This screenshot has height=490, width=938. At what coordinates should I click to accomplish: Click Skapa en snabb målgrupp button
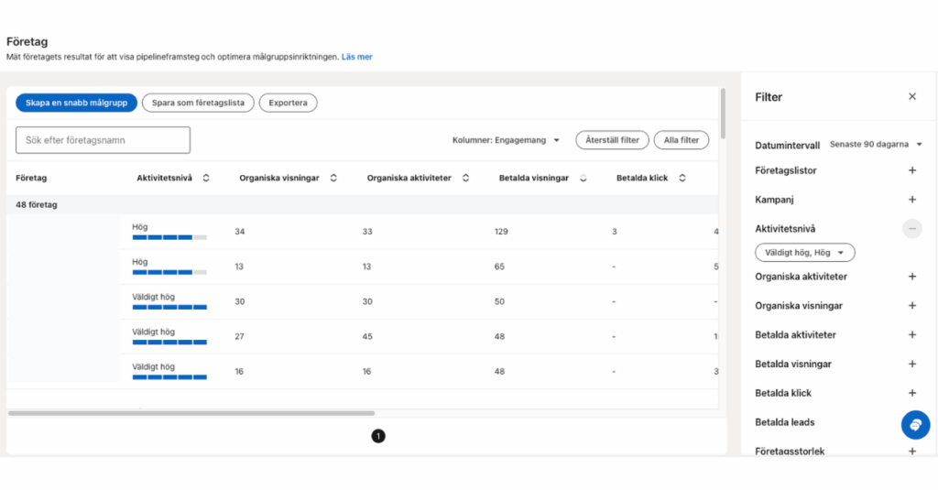[76, 103]
